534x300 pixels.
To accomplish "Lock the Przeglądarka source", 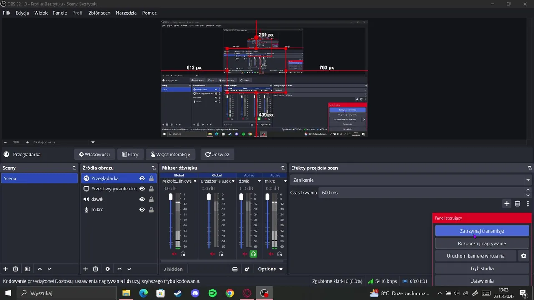I will [151, 178].
